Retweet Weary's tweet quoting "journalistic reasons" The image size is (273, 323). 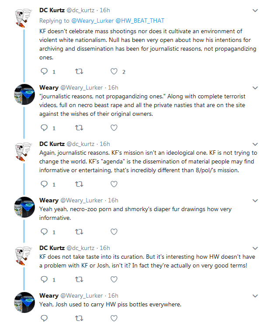79,128
